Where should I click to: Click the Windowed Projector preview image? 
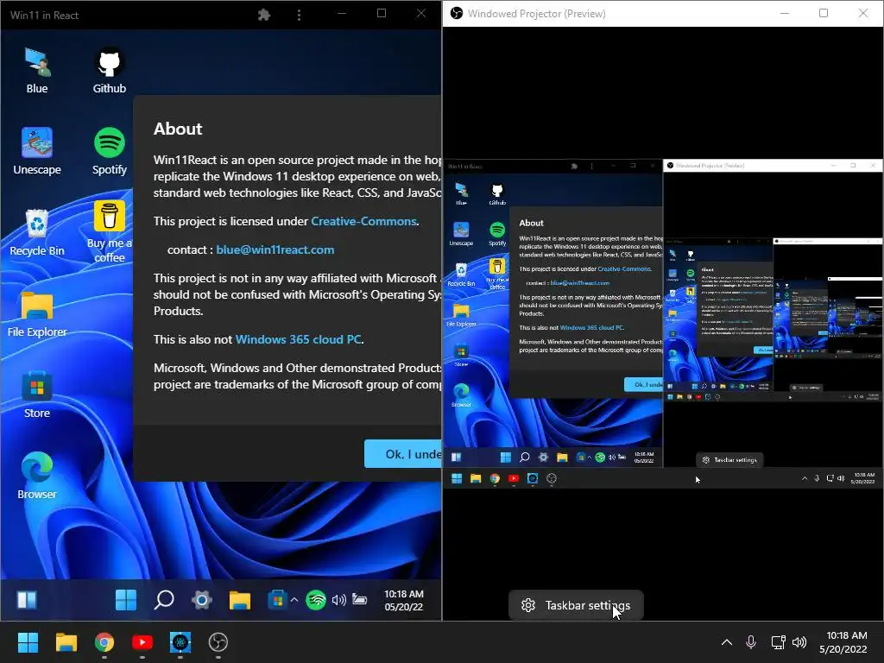click(663, 324)
